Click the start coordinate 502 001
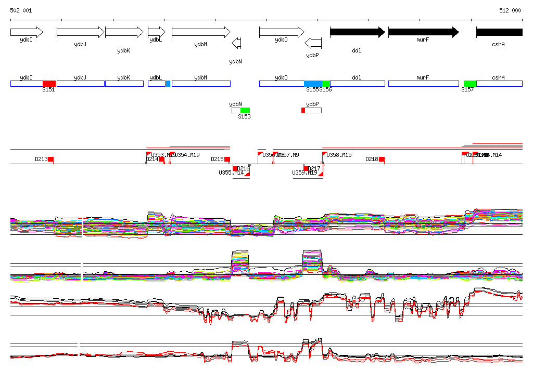The image size is (533, 371). 21,10
